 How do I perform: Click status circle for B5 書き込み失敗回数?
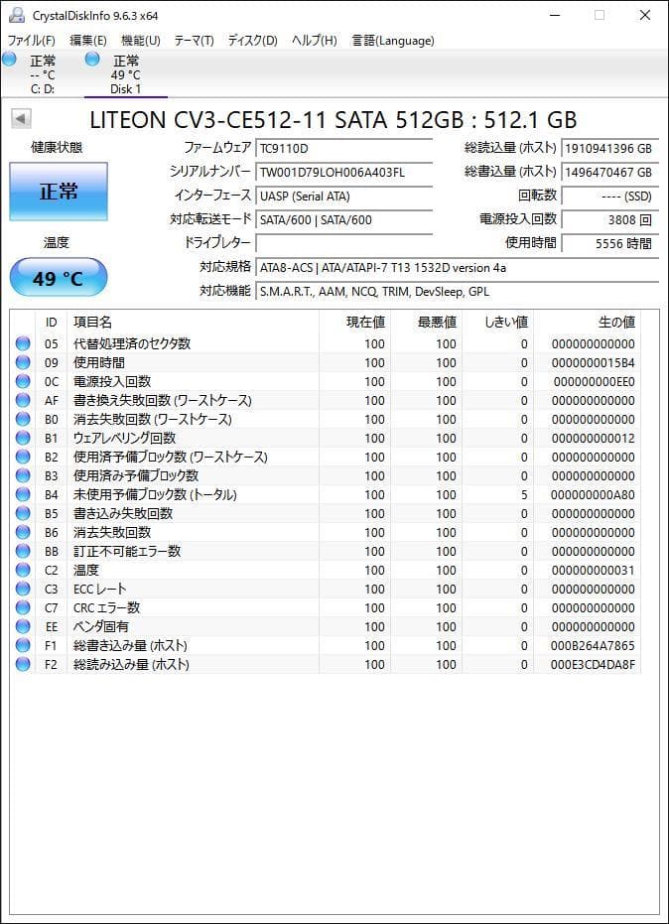(23, 513)
